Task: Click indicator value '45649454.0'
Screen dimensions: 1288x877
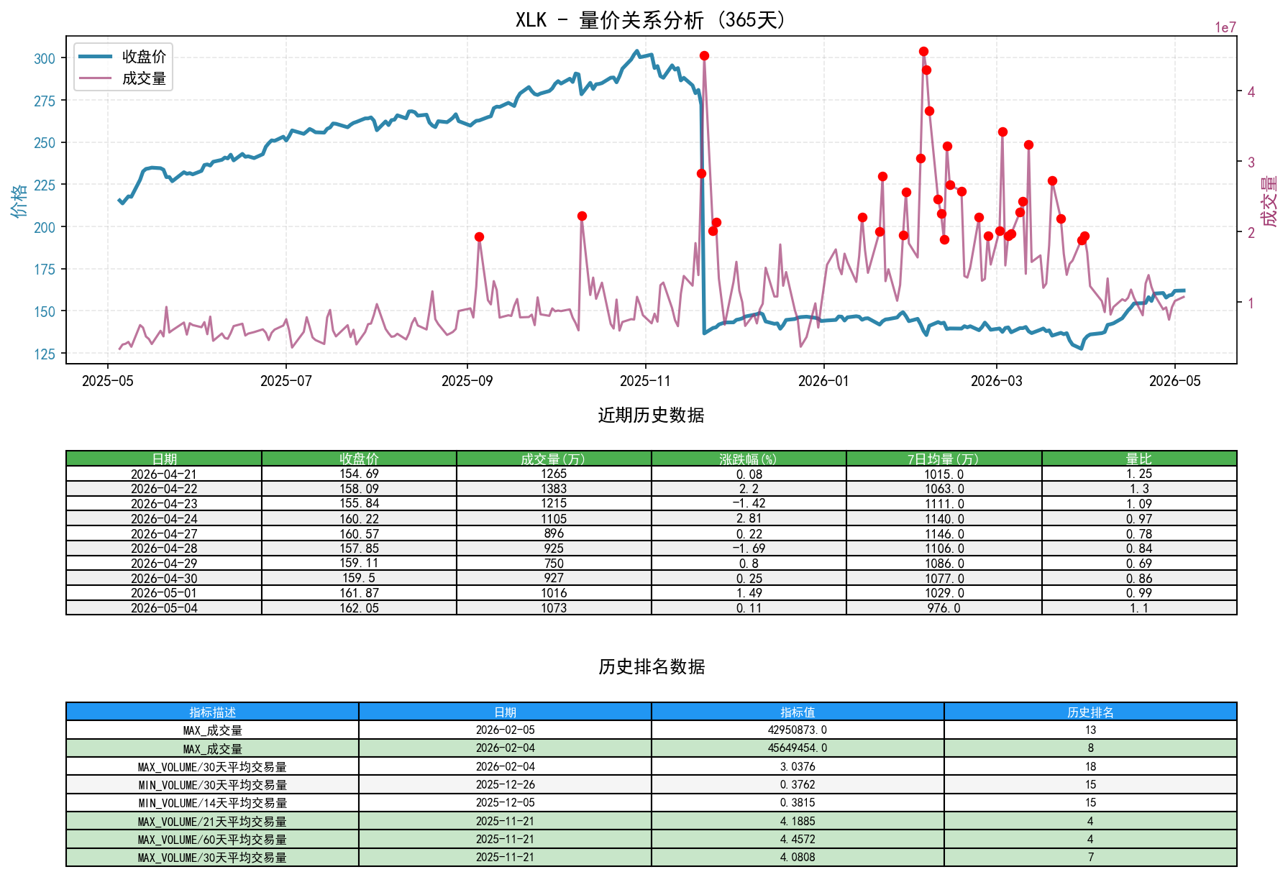Action: pos(798,748)
